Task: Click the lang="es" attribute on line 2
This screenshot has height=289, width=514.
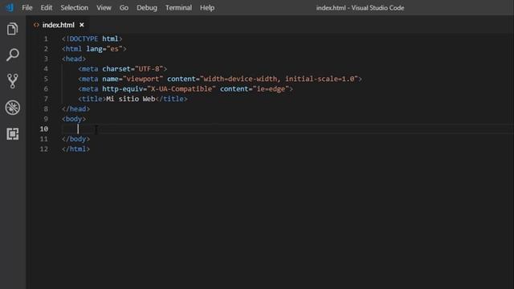Action: (104, 49)
